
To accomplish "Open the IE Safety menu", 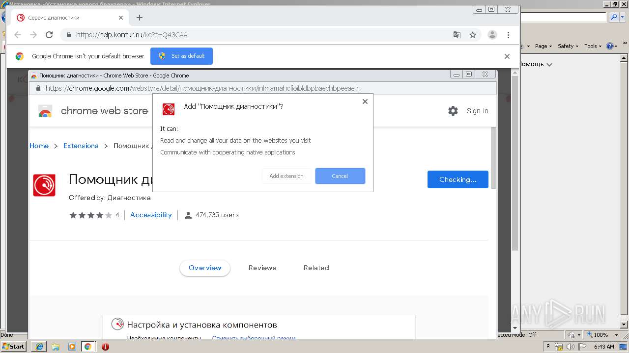I will (568, 46).
